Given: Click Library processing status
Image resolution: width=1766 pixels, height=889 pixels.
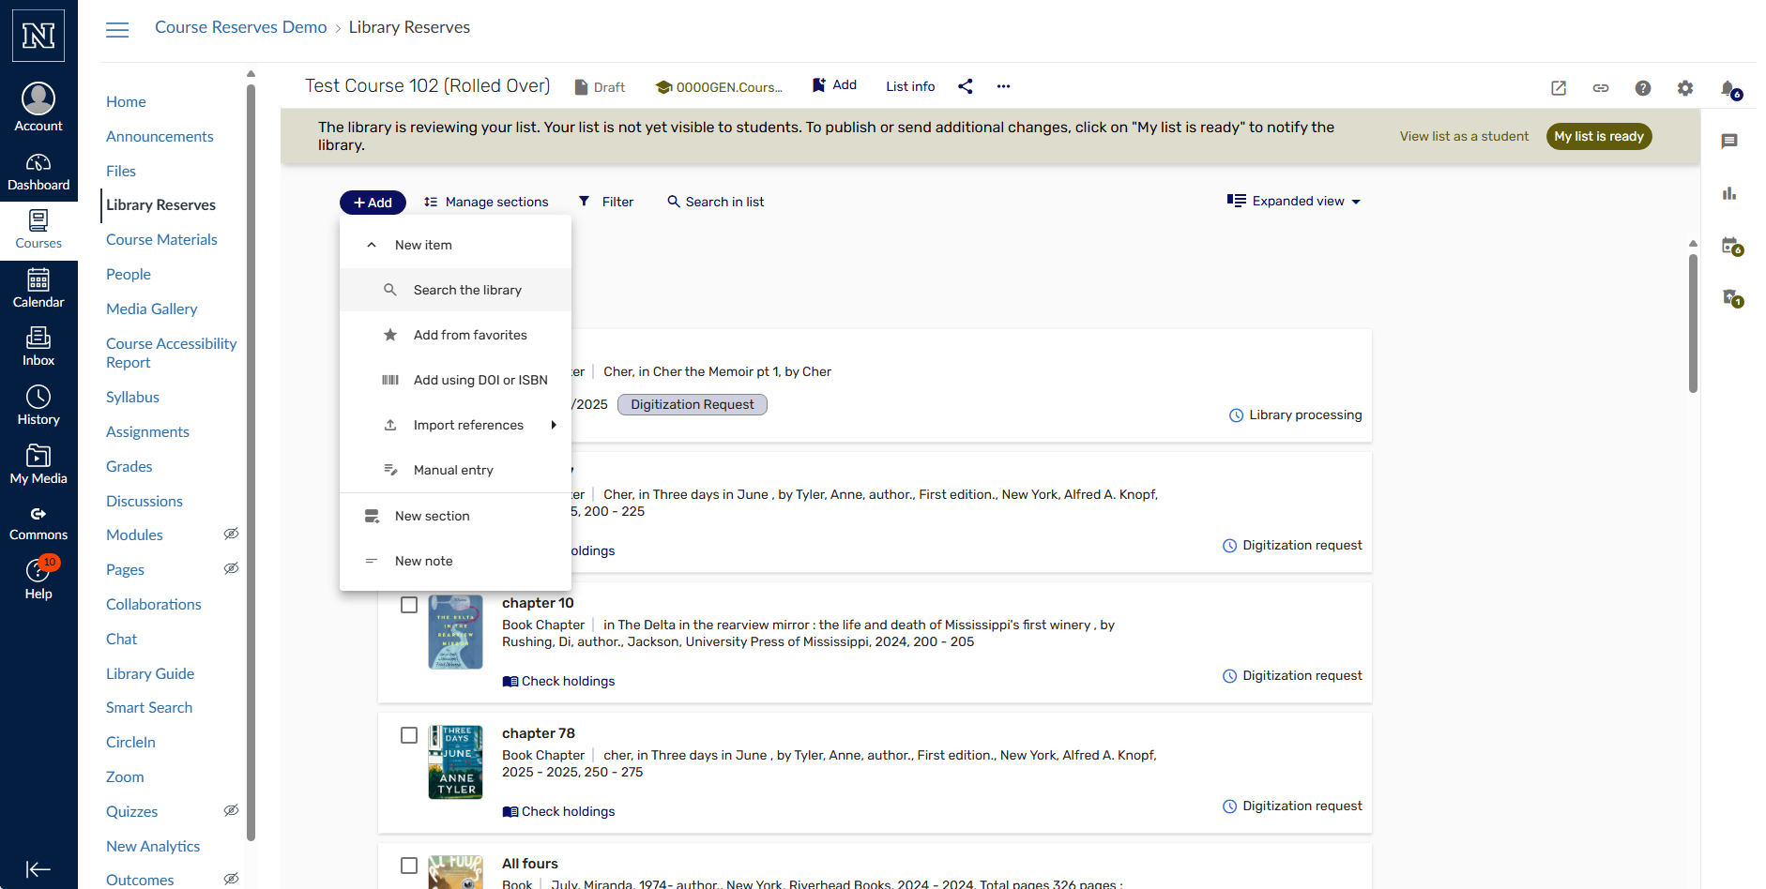Looking at the screenshot, I should [x=1295, y=414].
